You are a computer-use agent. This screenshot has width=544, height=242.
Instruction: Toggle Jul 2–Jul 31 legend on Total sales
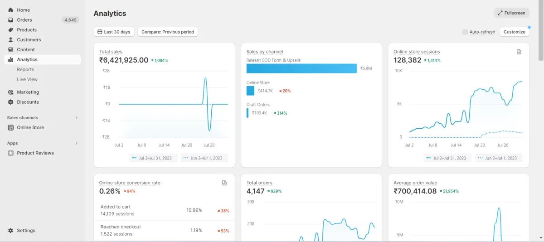153,158
